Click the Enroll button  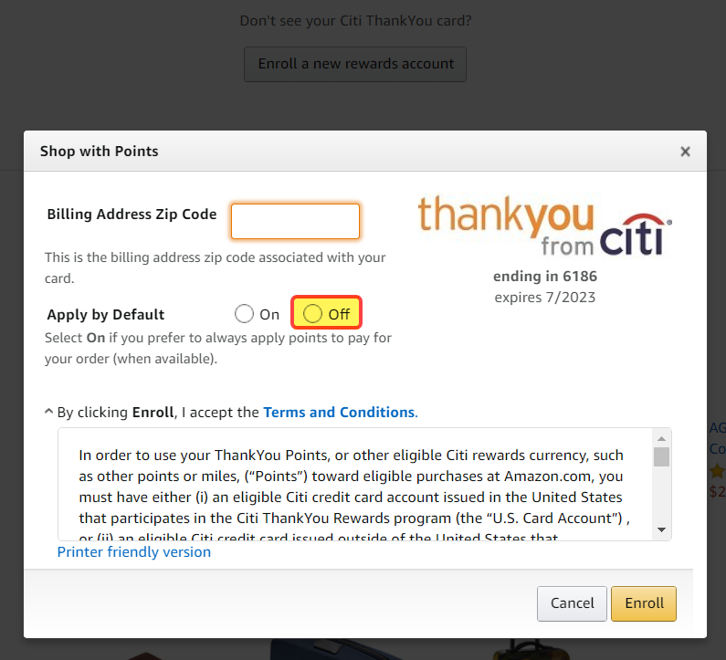click(644, 603)
